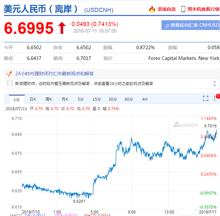Viewport: 220px width, 216px height.
Task: Switch to the 周K tab
Action: pyautogui.click(x=48, y=99)
